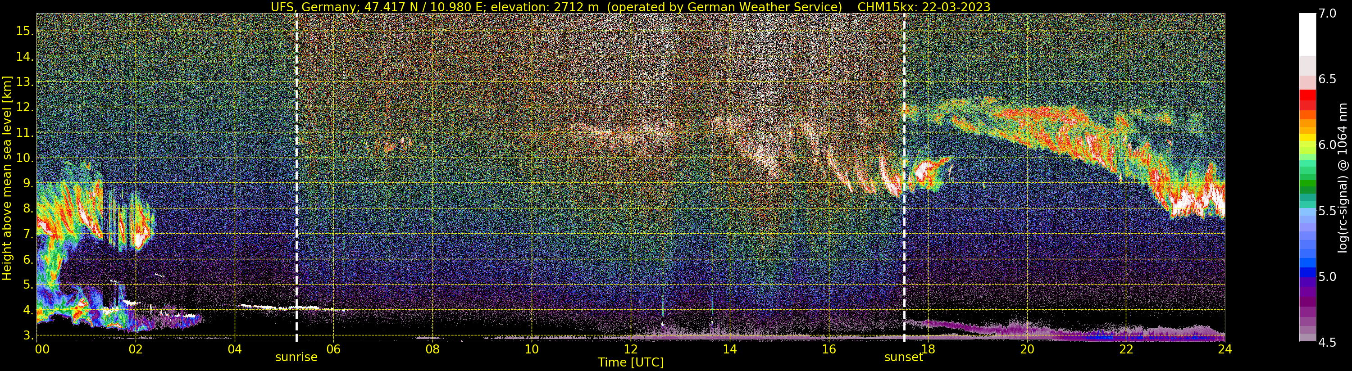
Task: Click the '00' tick label on the time axis
Action: 42,349
